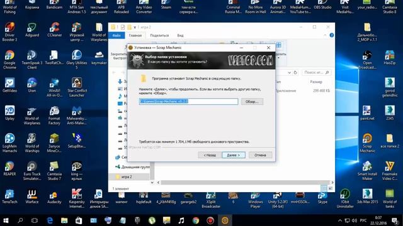Viewport: 403px width, 226px height.
Task: Open Driver Booster 3 desktop icon
Action: click(x=9, y=32)
